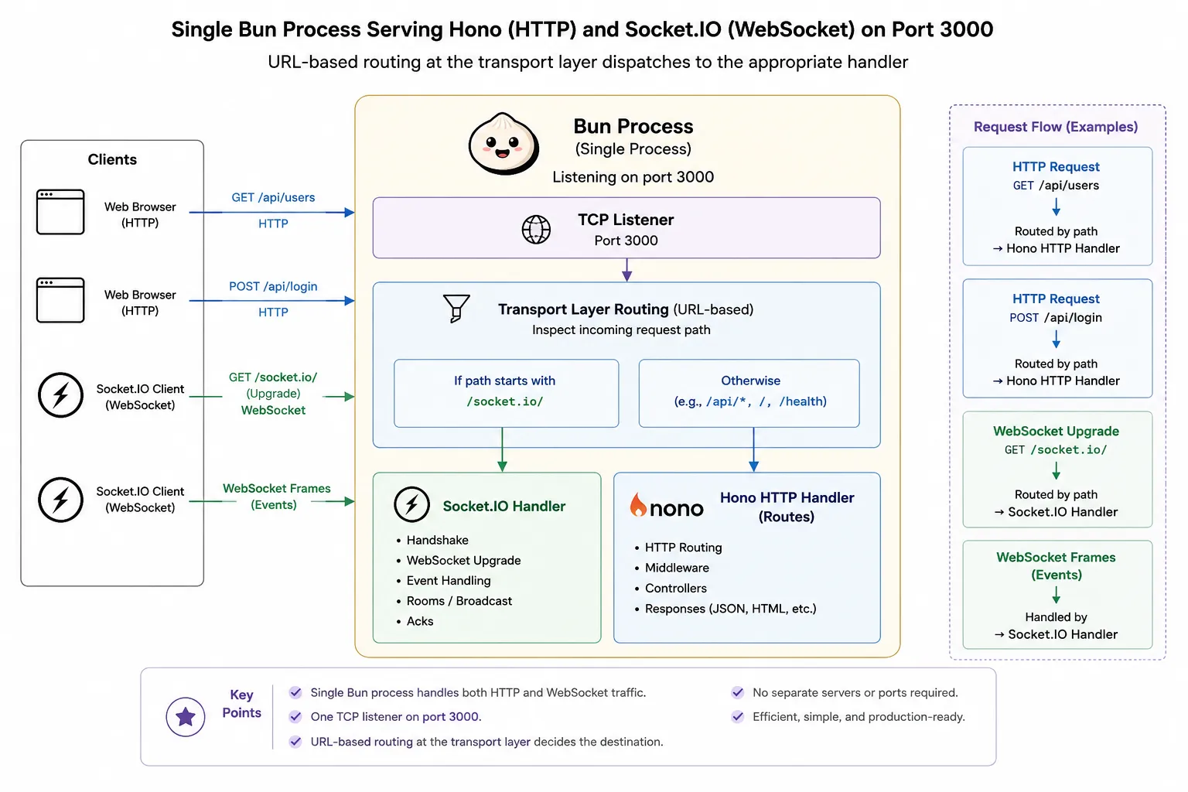Click the HTTP Request POST /api/login card
1188x792 pixels.
tap(1057, 338)
